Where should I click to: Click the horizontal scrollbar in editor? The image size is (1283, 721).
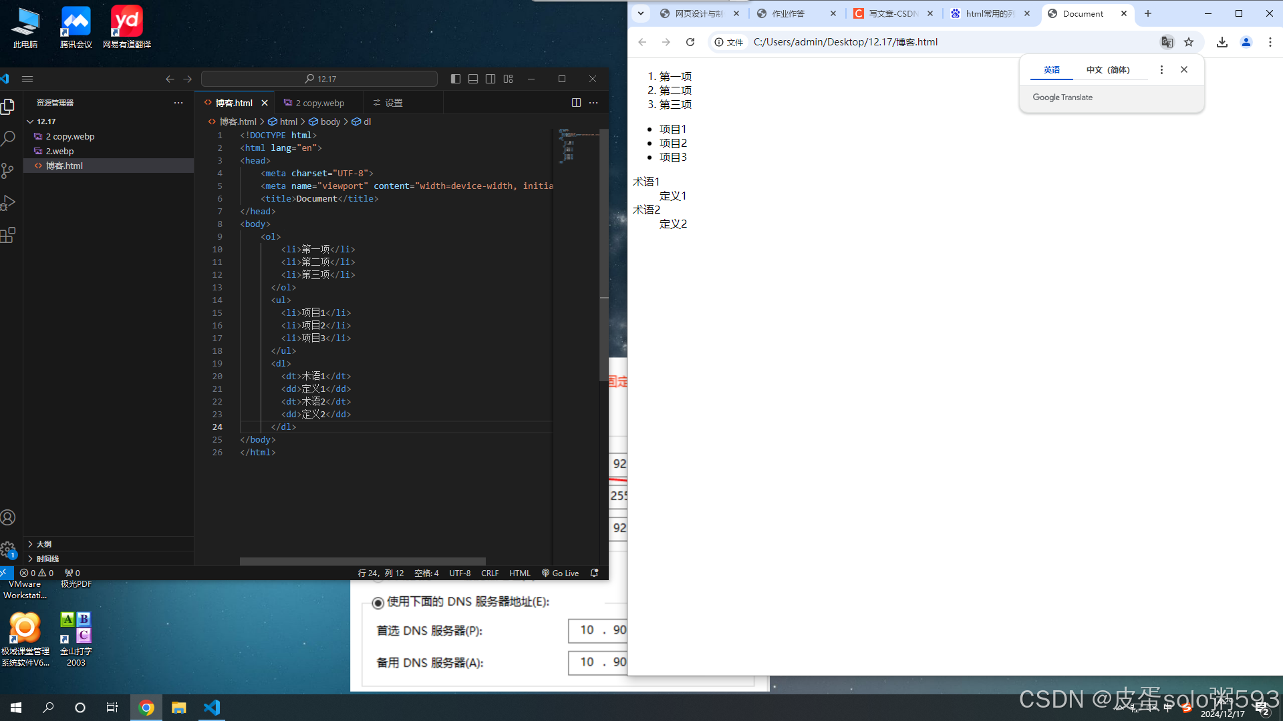362,561
